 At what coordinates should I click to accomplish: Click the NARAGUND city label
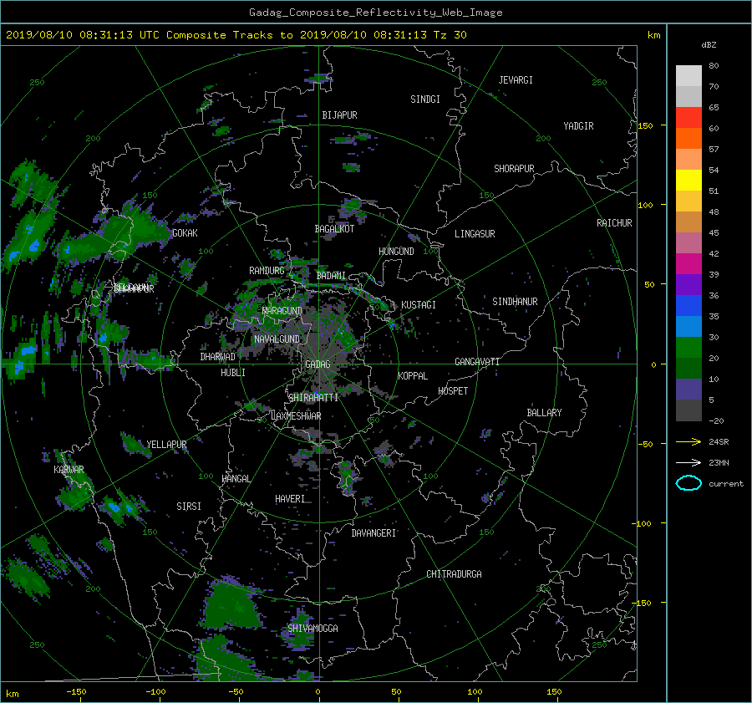tap(282, 311)
